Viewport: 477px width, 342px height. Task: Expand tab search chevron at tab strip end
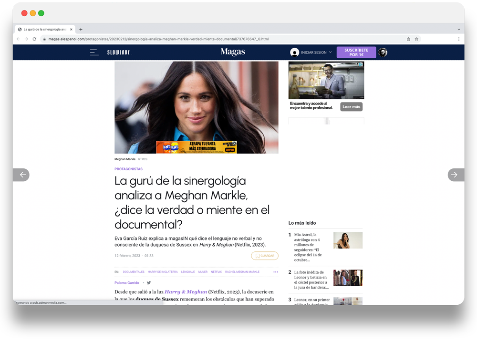point(459,30)
